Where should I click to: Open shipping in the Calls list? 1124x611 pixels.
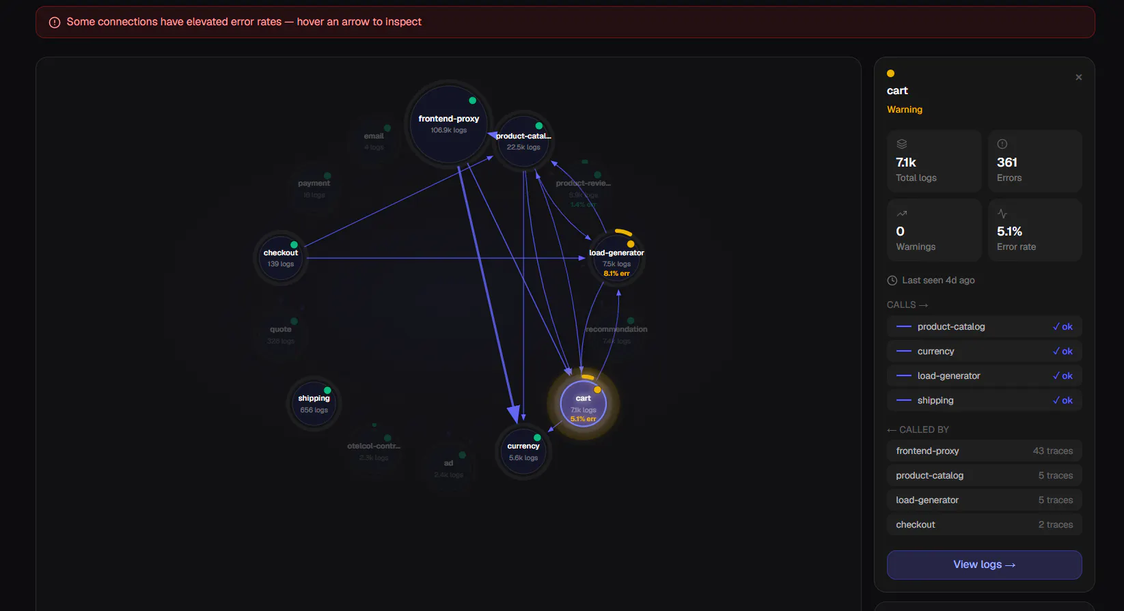(x=984, y=400)
